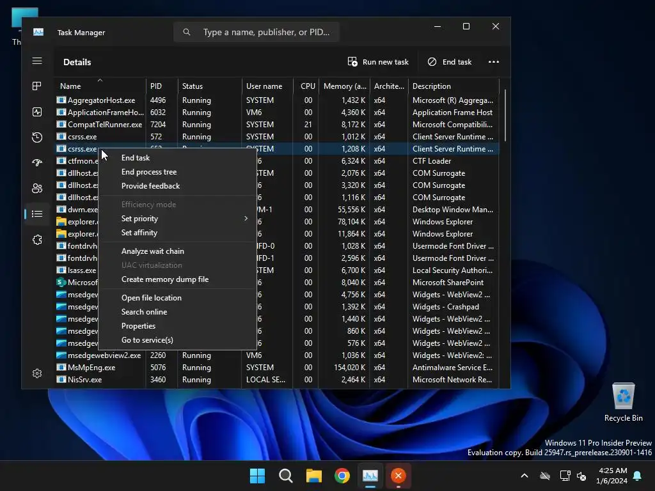Click the cloud sync tray icon

tap(545, 476)
